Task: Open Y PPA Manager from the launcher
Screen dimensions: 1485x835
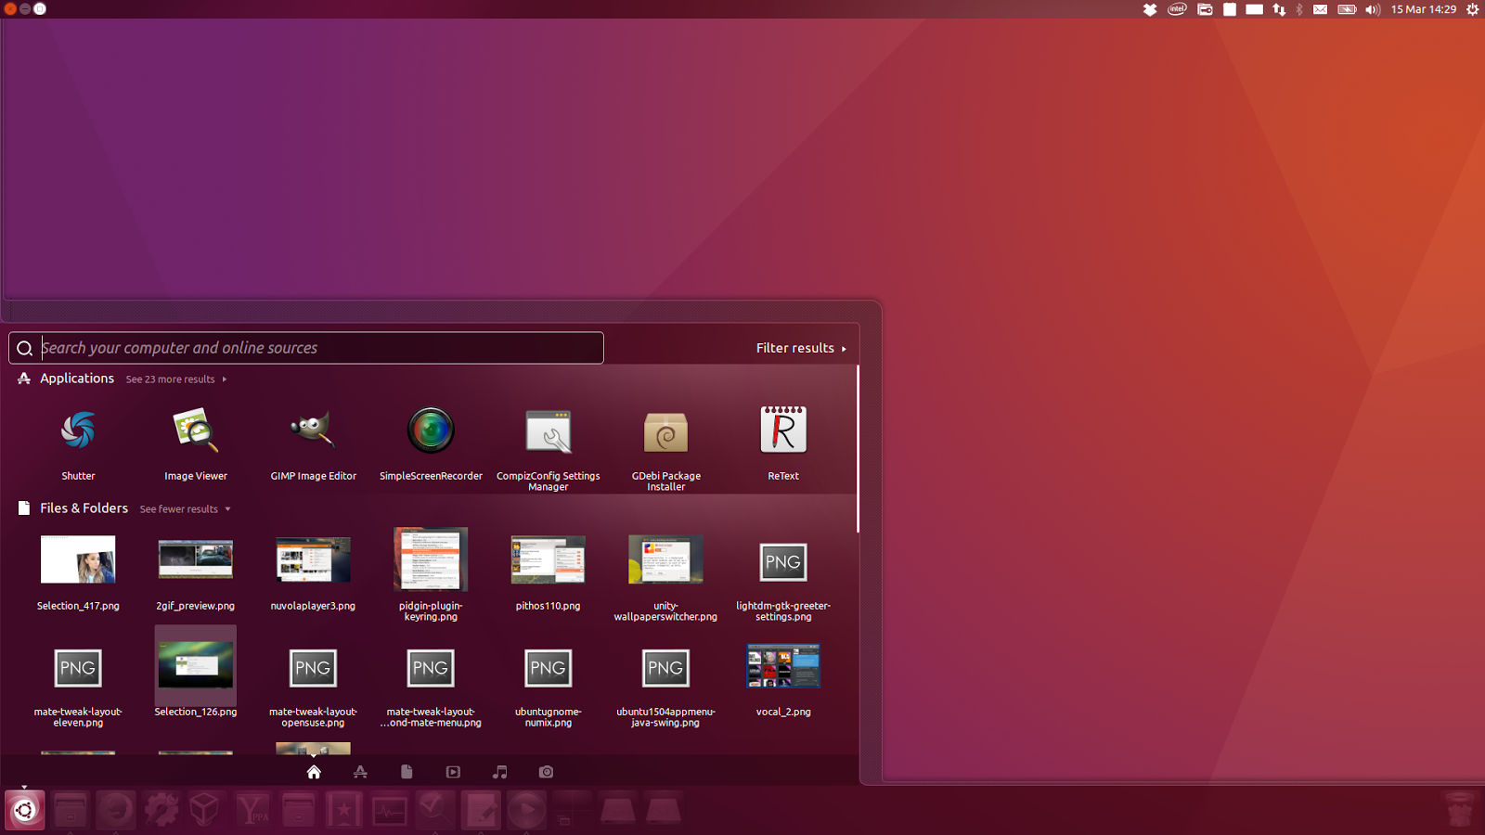Action: point(252,809)
